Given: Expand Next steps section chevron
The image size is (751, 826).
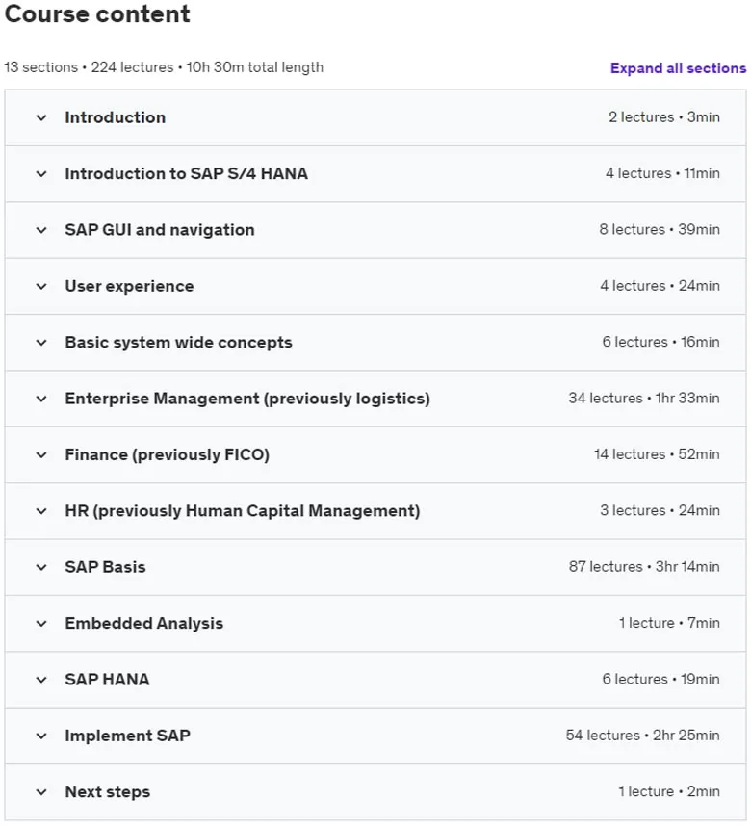Looking at the screenshot, I should tap(41, 792).
